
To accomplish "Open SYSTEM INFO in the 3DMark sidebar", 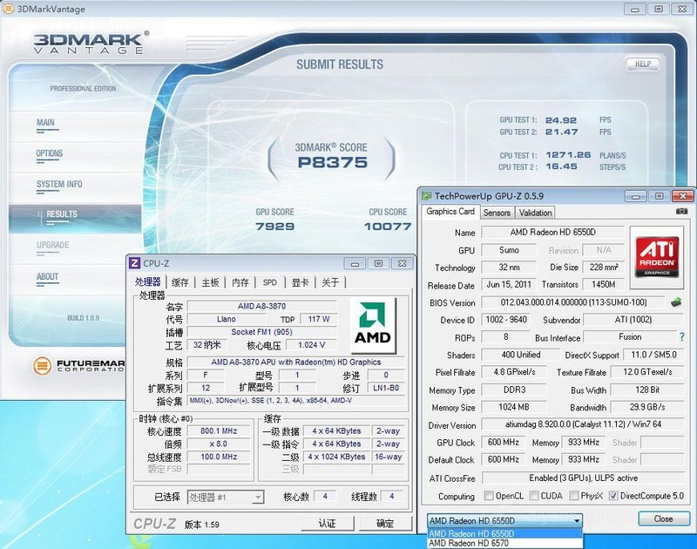I will coord(59,184).
